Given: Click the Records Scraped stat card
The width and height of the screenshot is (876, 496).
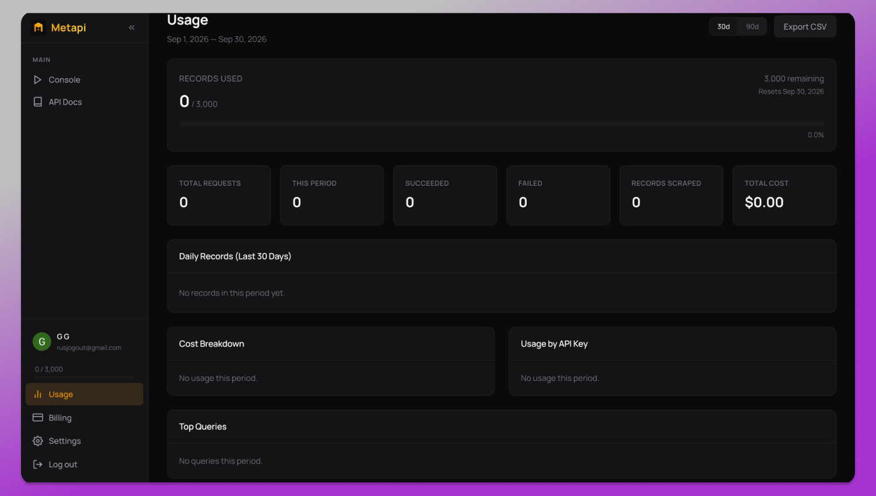Looking at the screenshot, I should [x=671, y=195].
